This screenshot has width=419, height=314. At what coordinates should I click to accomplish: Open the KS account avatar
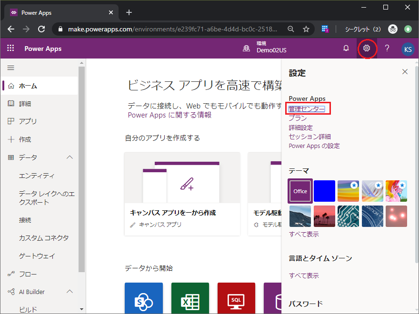pos(408,49)
